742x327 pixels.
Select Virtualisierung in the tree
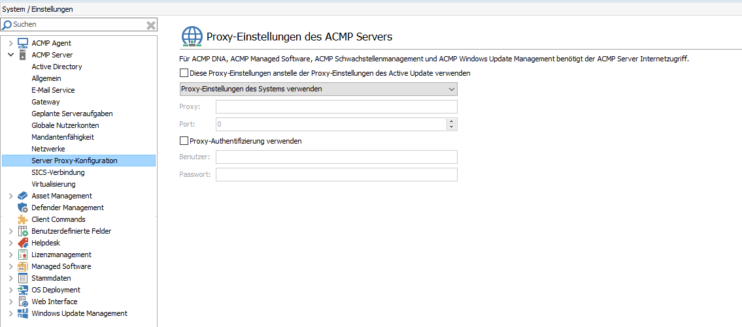[x=54, y=184]
